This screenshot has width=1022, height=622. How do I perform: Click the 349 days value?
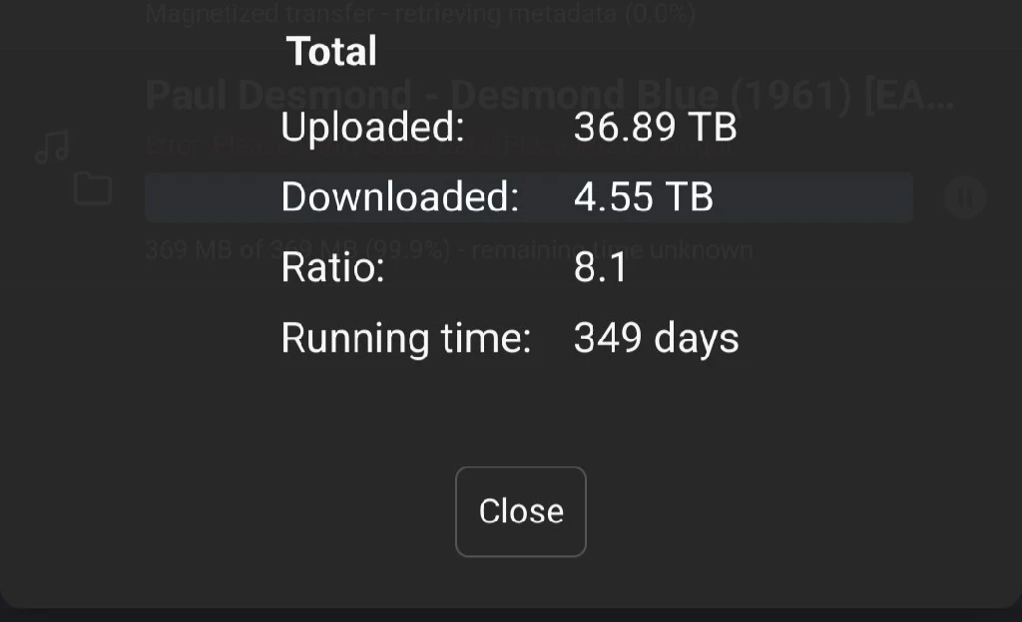(657, 338)
